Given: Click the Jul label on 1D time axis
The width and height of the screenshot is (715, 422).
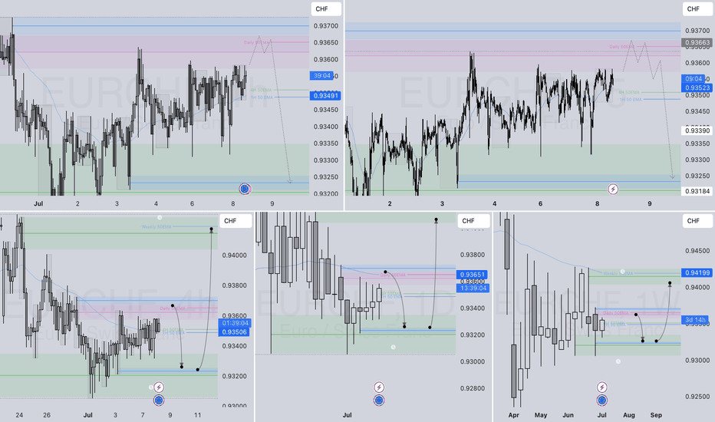Looking at the screenshot, I should click(x=347, y=415).
